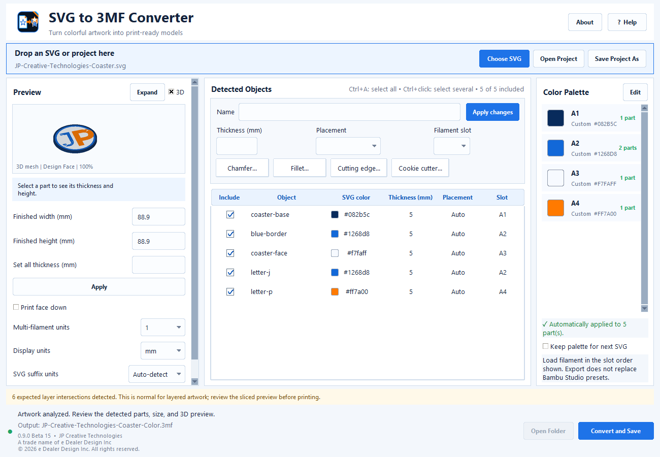Click the Name input field
Screen dimensions: 660x457
coord(349,112)
